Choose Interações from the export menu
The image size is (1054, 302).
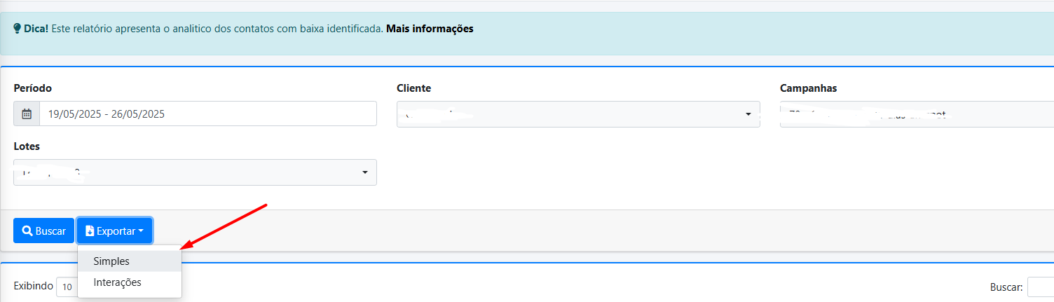coord(117,282)
